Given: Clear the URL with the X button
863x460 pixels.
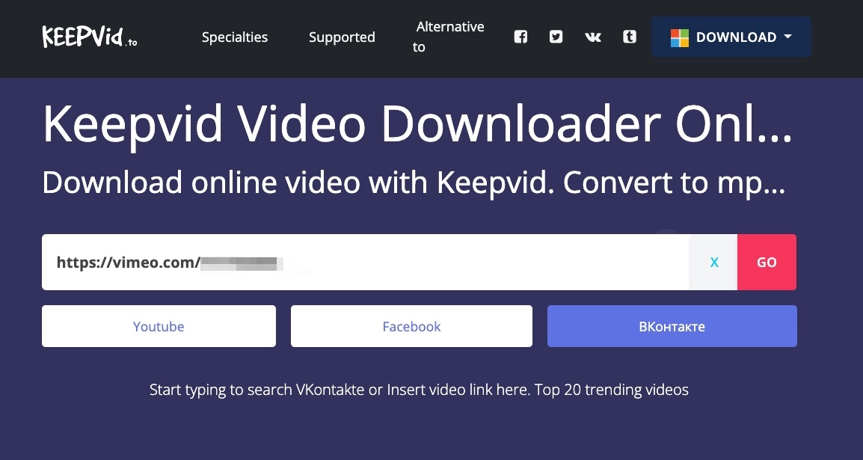Looking at the screenshot, I should pyautogui.click(x=714, y=262).
